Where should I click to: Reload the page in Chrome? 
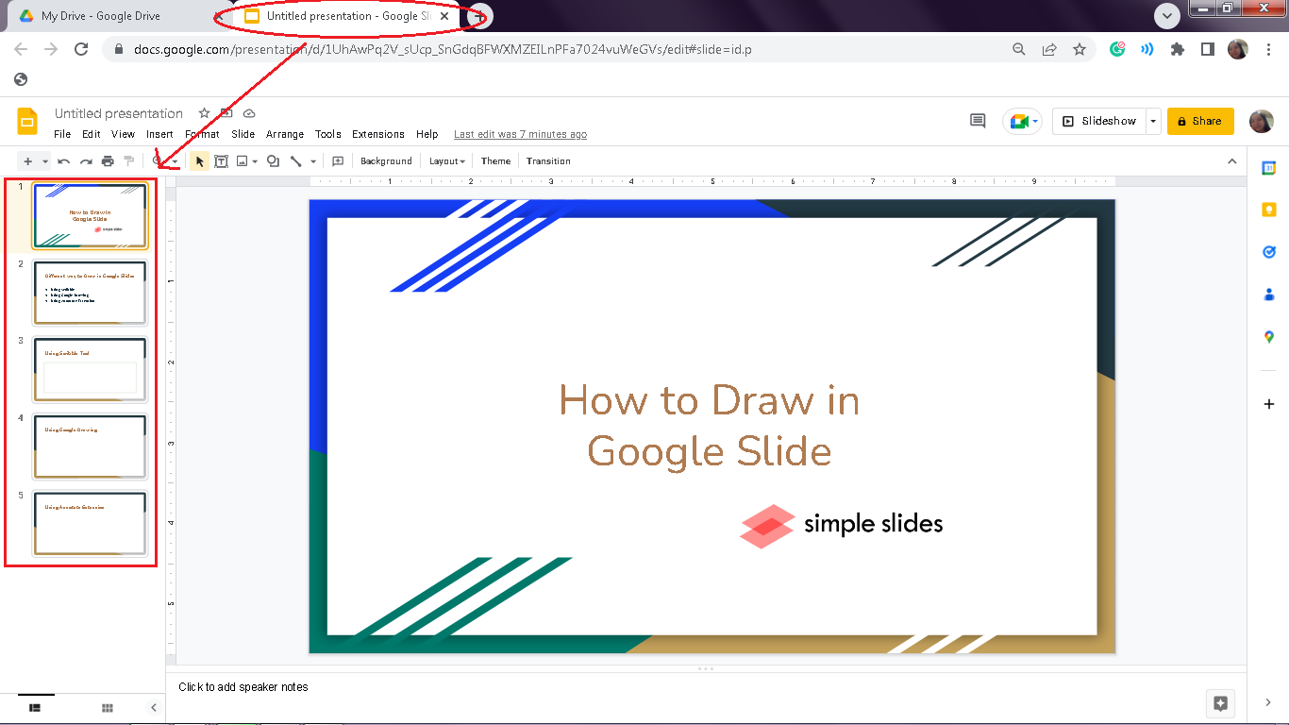81,49
